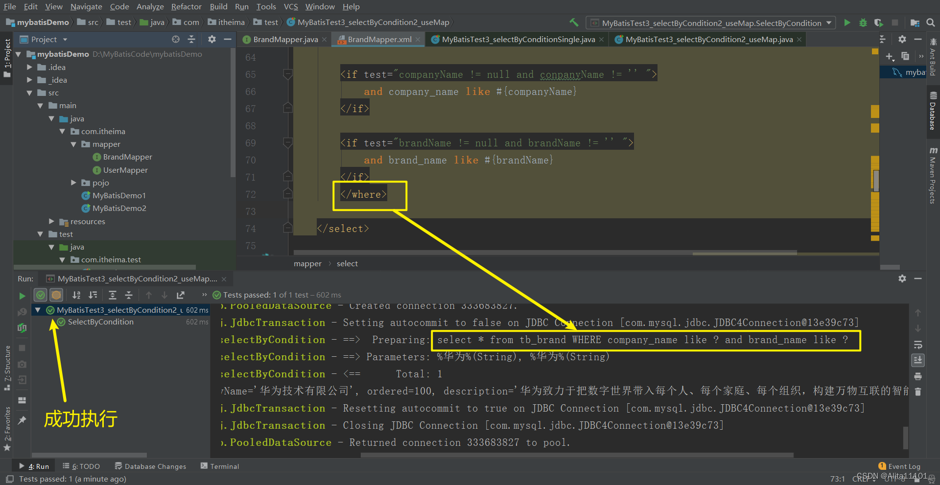
Task: Toggle Show Passed tests filter
Action: coord(41,295)
